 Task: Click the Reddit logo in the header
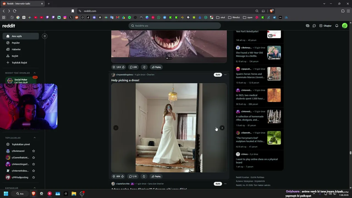9,26
